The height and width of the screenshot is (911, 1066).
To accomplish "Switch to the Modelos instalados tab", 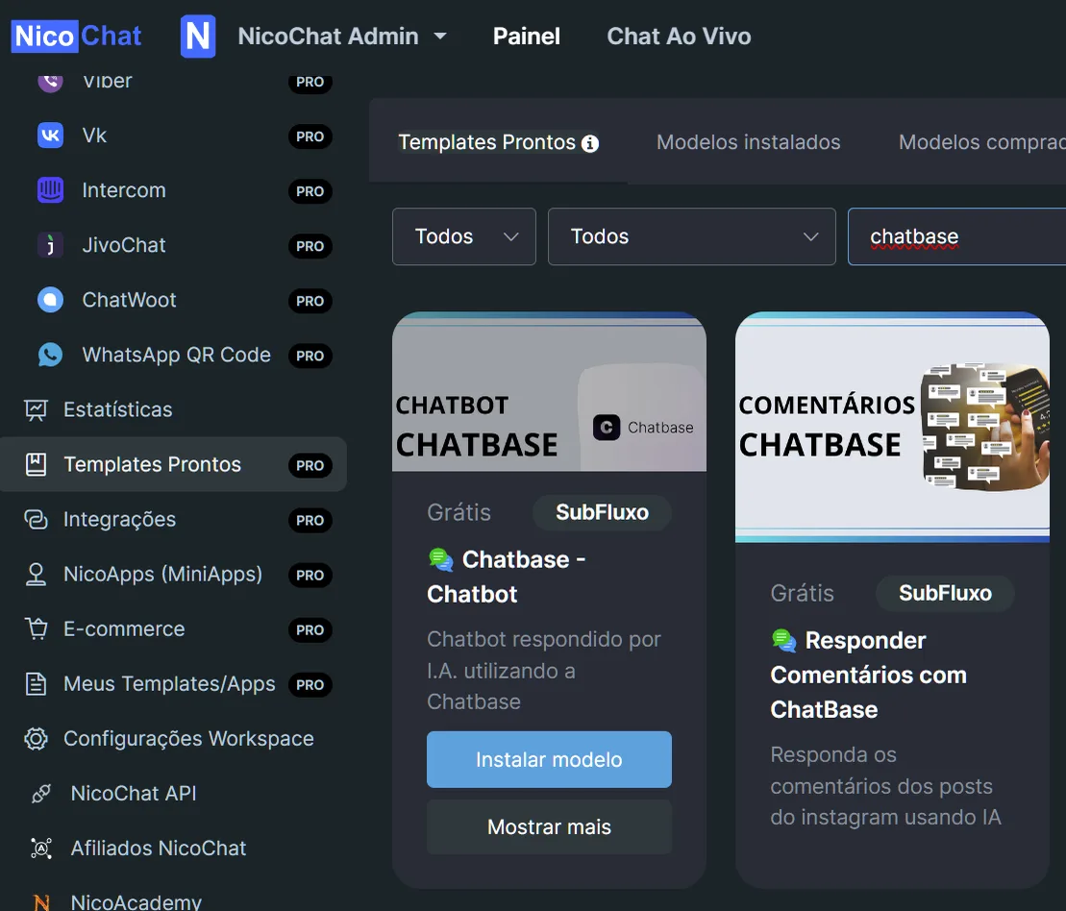I will pyautogui.click(x=749, y=142).
